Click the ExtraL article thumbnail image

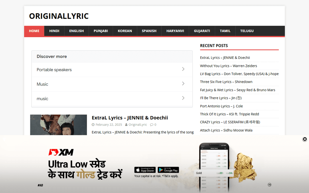[59, 125]
